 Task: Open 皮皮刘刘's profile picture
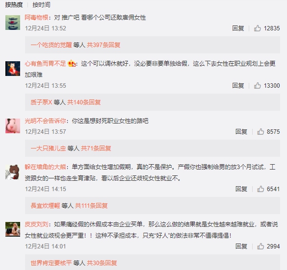point(13,229)
